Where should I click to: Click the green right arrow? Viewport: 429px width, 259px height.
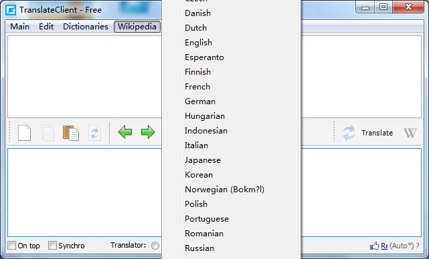click(x=148, y=132)
